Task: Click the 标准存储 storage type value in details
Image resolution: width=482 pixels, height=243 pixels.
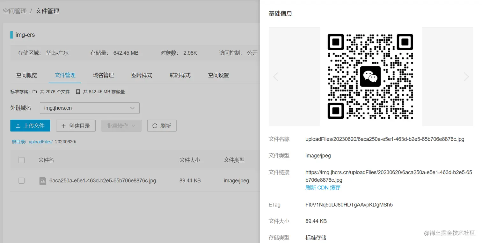Action: pyautogui.click(x=316, y=238)
